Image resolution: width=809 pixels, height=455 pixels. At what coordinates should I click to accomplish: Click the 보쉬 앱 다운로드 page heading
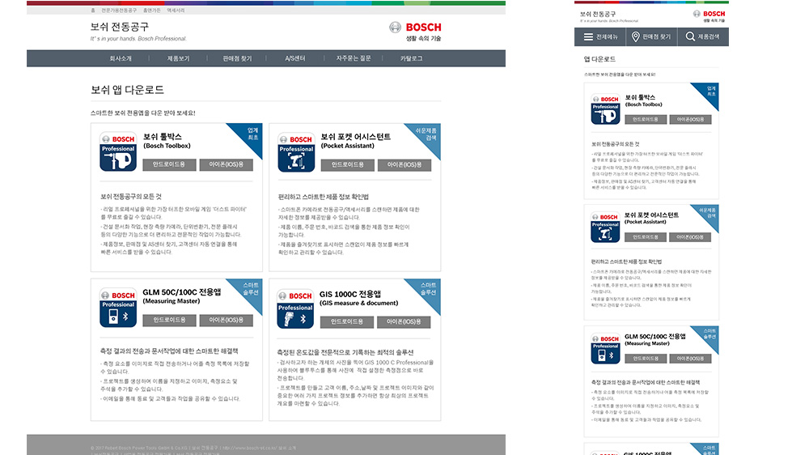click(x=128, y=90)
